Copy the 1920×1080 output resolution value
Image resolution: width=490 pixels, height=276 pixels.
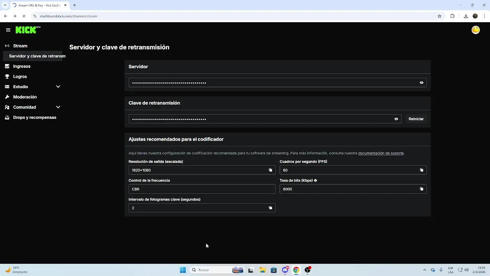click(270, 170)
